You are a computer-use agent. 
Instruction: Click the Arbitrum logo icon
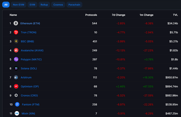(16, 77)
